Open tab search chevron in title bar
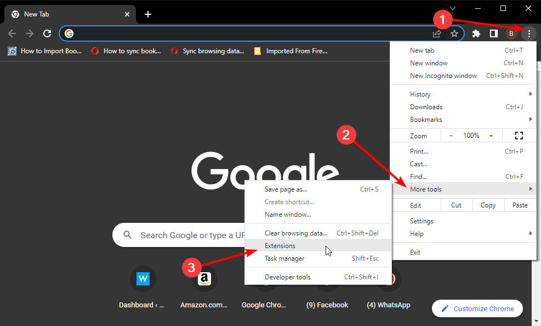 pos(453,8)
